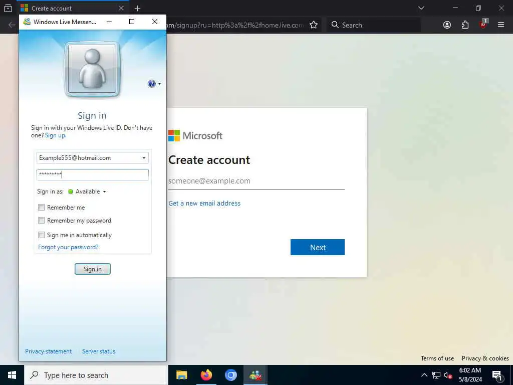Click the taskbar Type here to search box

(96, 375)
